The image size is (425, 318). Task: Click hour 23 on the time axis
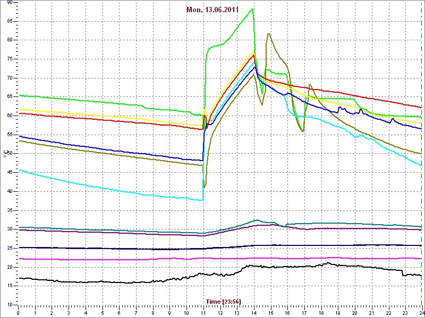[x=405, y=313]
